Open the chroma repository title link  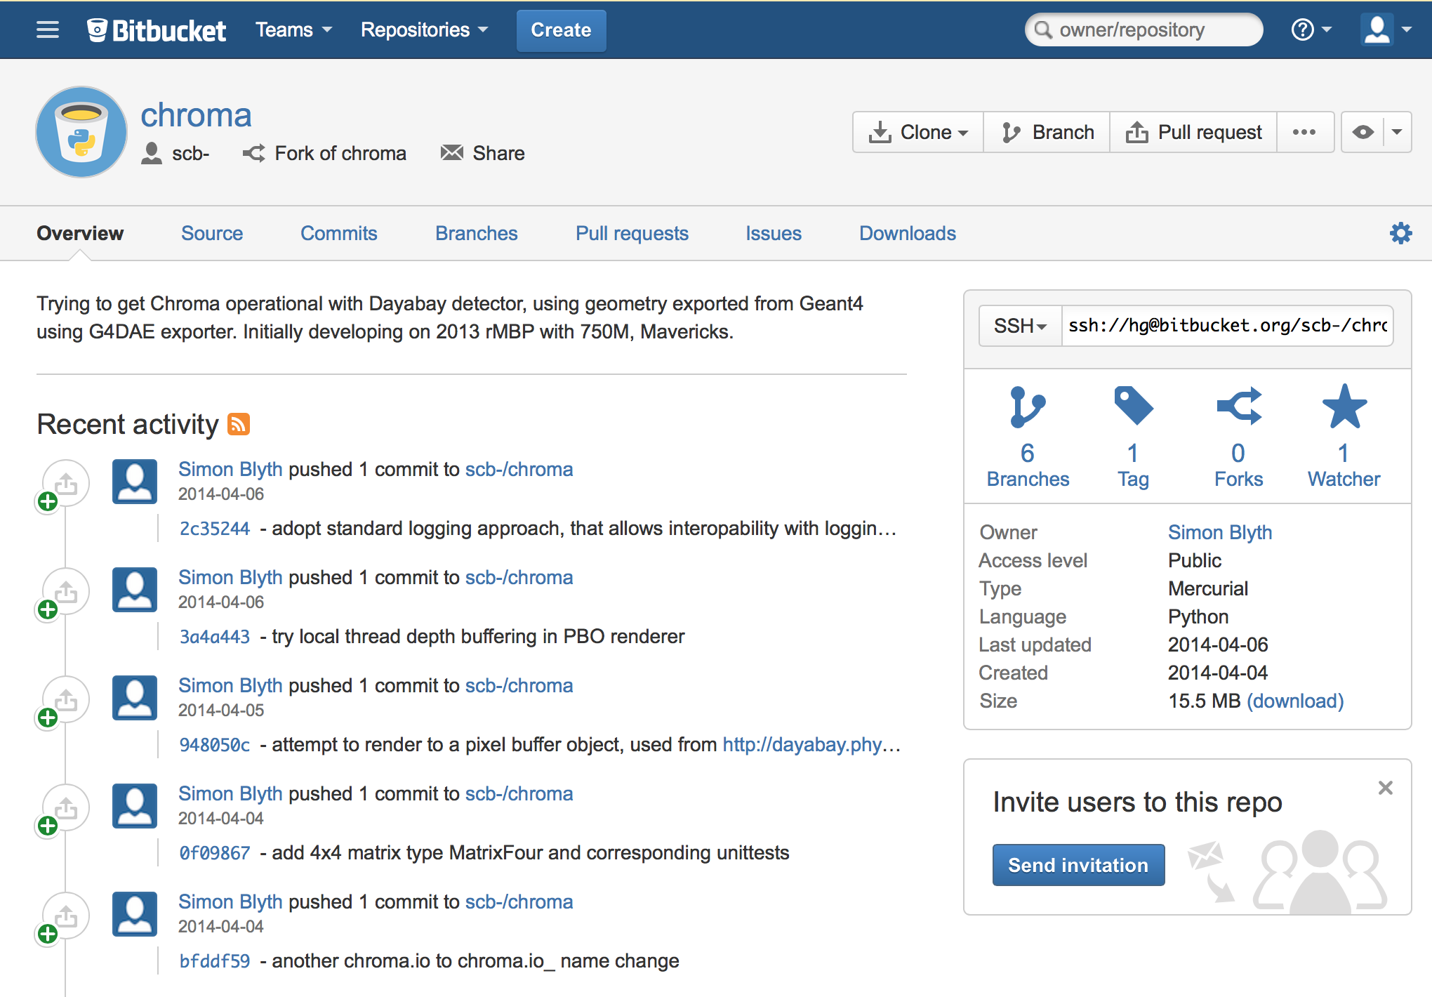point(196,115)
